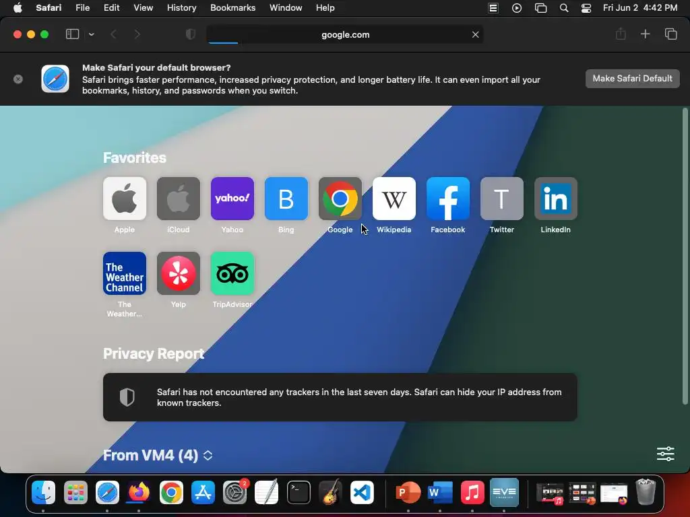Open Launchpad from the Dock

click(x=75, y=492)
